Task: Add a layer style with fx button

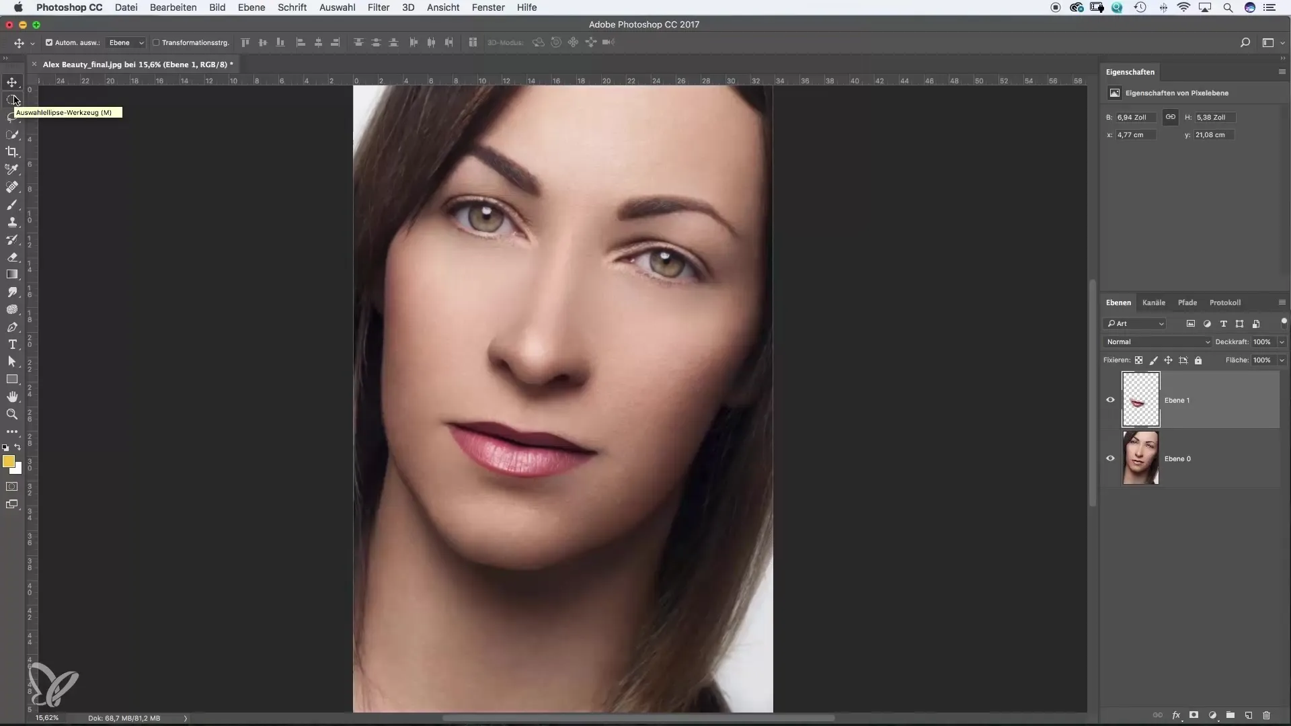Action: point(1176,715)
